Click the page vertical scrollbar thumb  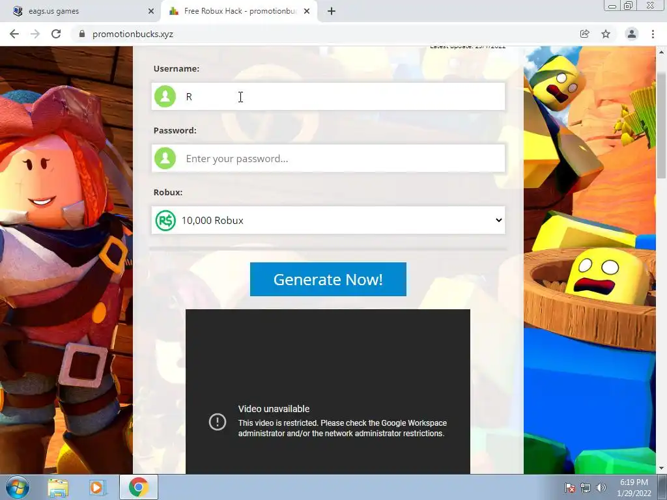click(661, 126)
